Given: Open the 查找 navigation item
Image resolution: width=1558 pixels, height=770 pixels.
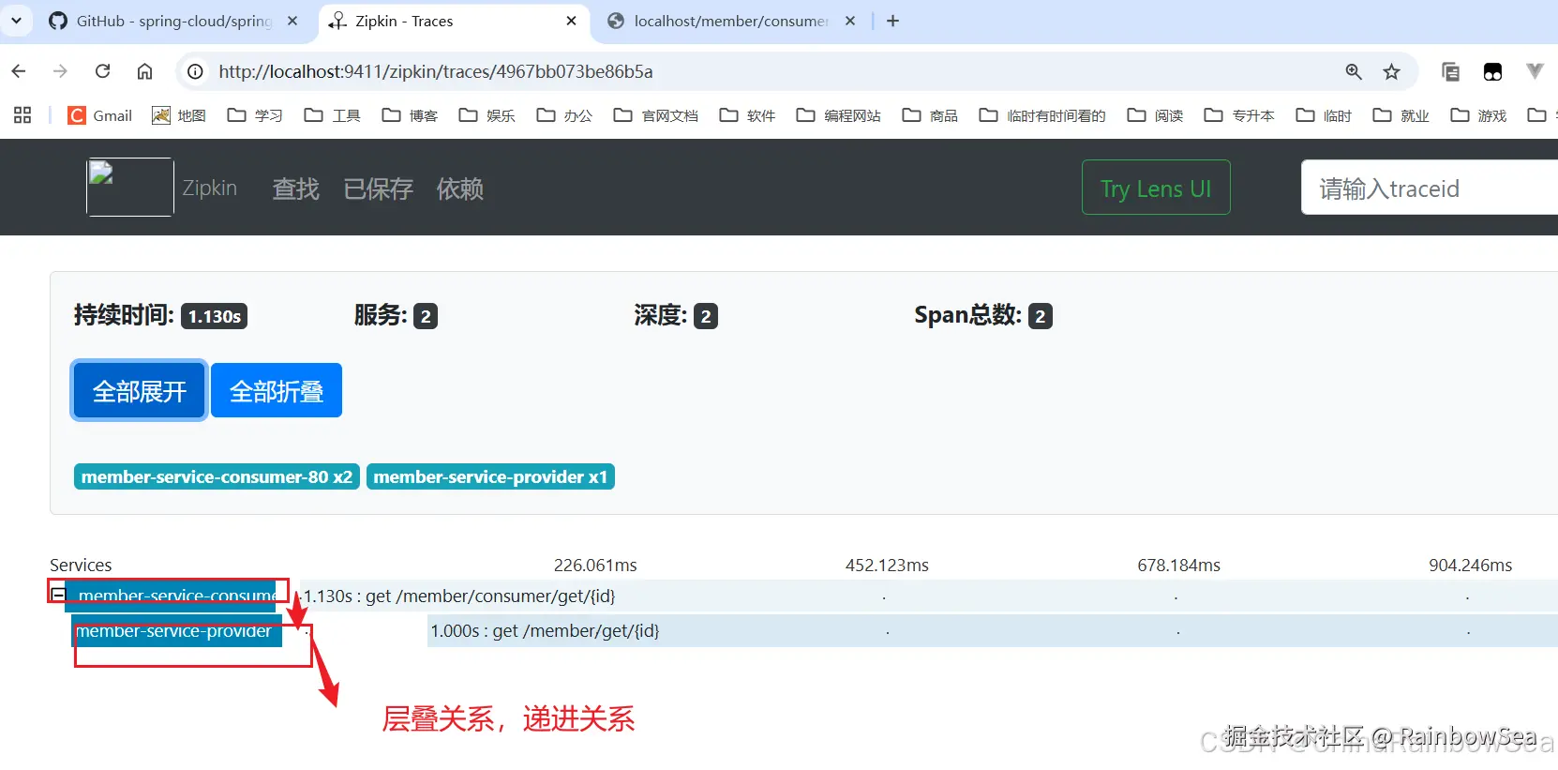Looking at the screenshot, I should 295,189.
